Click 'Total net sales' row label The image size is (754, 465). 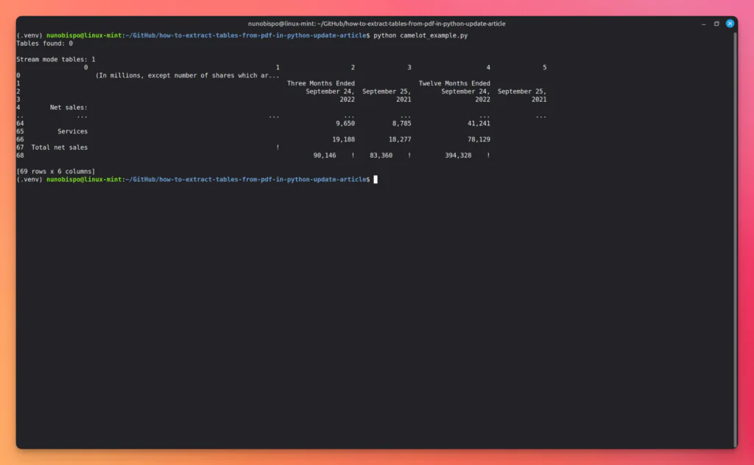pyautogui.click(x=60, y=147)
